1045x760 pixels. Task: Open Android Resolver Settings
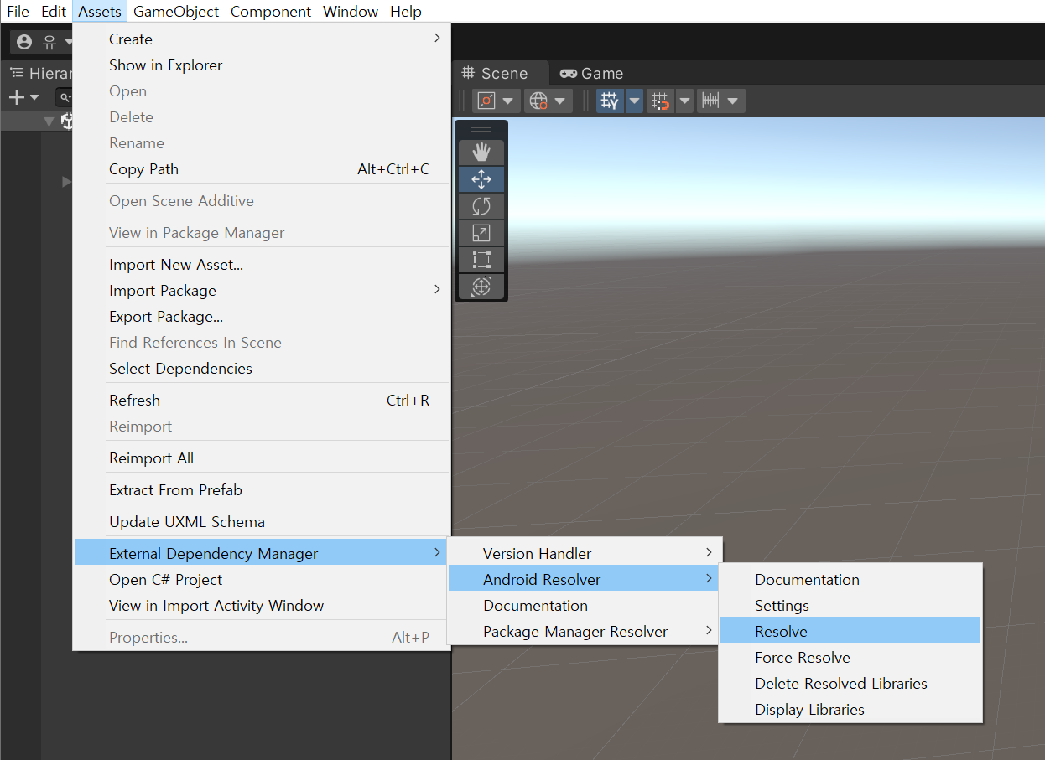click(x=850, y=606)
